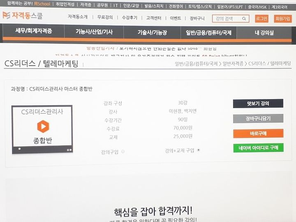Click the 자격동스쿨 logo
This screenshot has height=222, width=296.
[23, 15]
